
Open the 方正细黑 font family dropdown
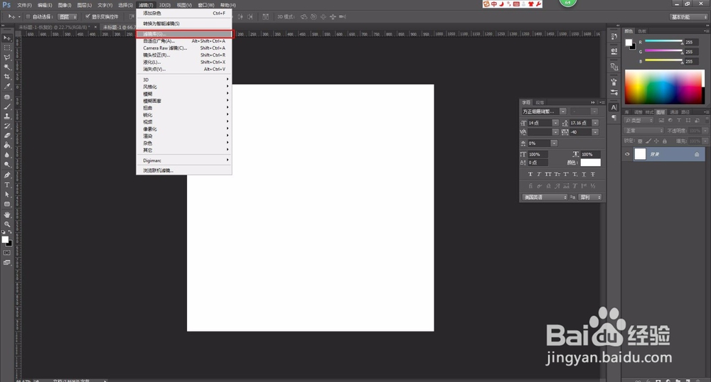(563, 111)
